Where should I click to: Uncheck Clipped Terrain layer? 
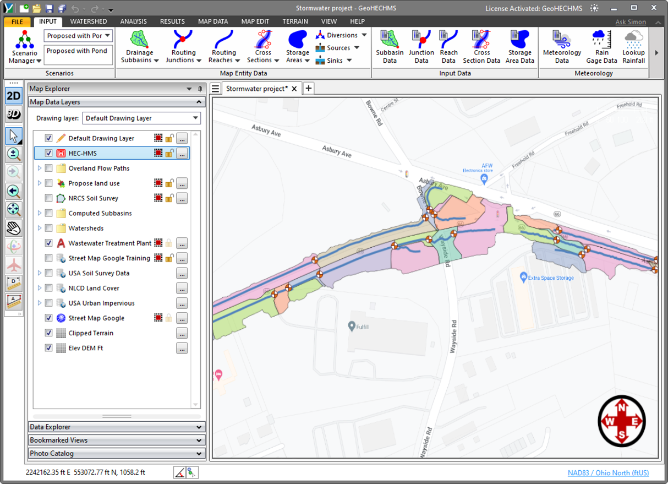48,333
